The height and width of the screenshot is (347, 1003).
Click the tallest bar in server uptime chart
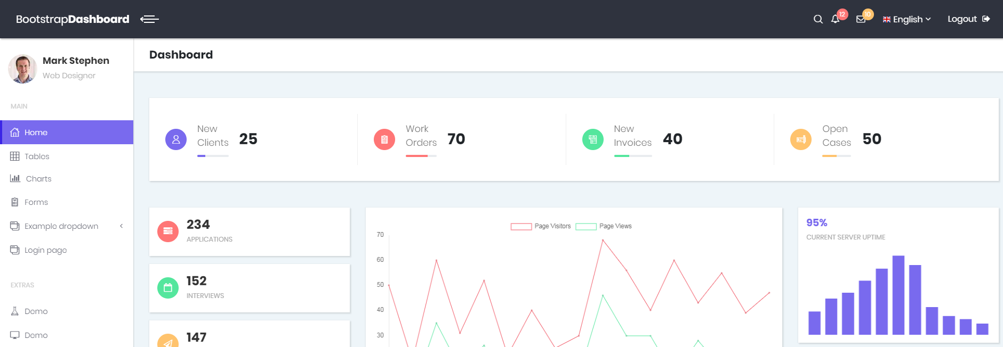point(898,295)
